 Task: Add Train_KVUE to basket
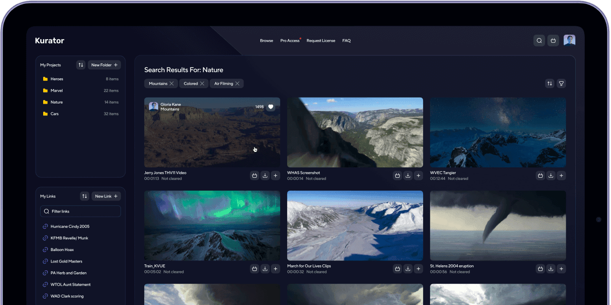coord(254,269)
